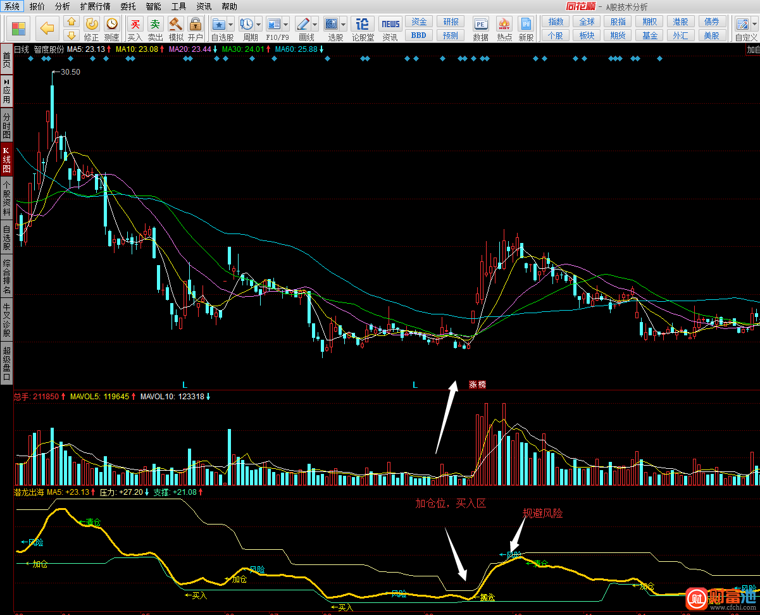Click the 测速 clock icon
This screenshot has width=760, height=615.
pyautogui.click(x=111, y=24)
